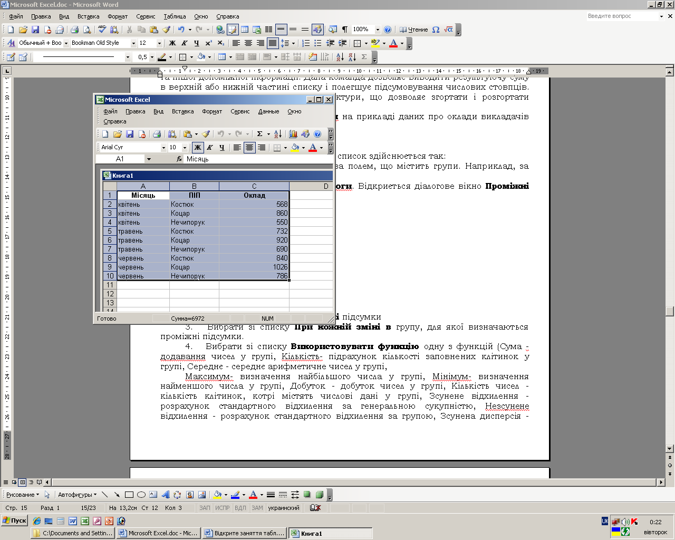Viewport: 675px width, 540px height.
Task: Sort ascending with Excel's A-Я icon
Action: click(278, 134)
